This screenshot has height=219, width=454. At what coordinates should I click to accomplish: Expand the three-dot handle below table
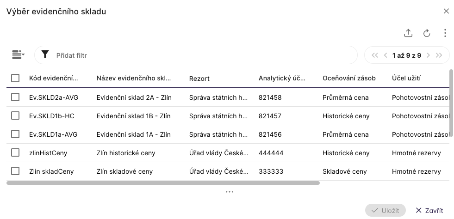click(230, 192)
